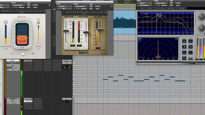The height and width of the screenshot is (115, 205).
Task: Toggle the IN button on RBass
Action: pos(6,22)
